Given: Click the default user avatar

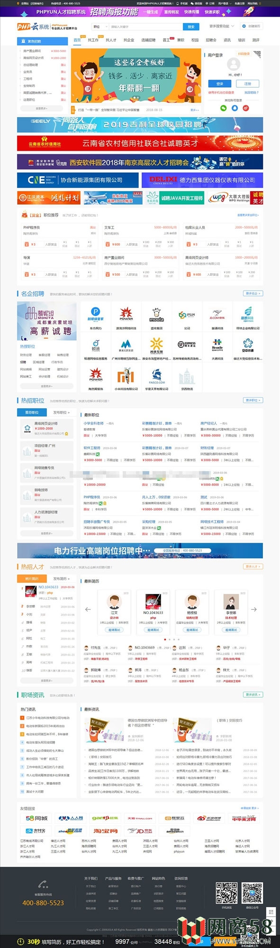Looking at the screenshot, I should [x=234, y=64].
